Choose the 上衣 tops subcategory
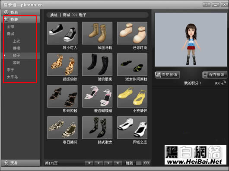This screenshot has width=229, height=171. click(x=16, y=41)
